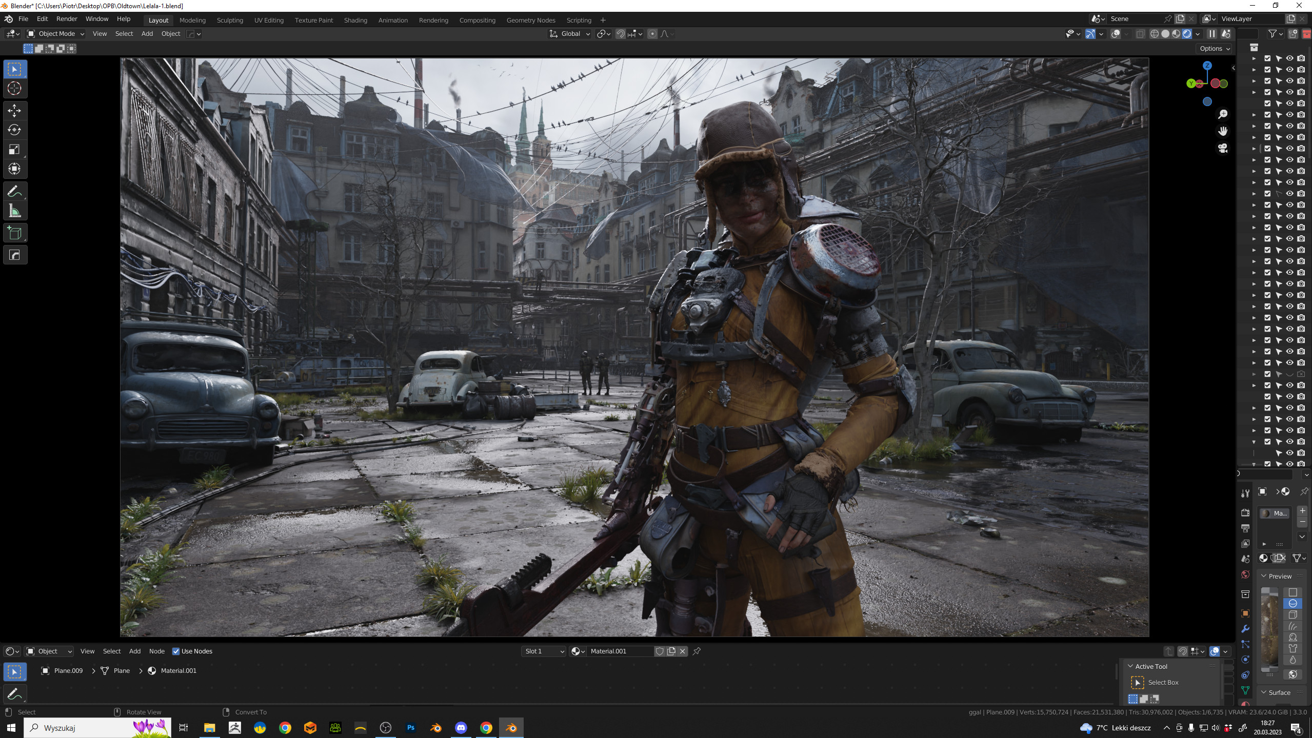Click the material preview thumbnail
The height and width of the screenshot is (738, 1312).
click(1269, 629)
